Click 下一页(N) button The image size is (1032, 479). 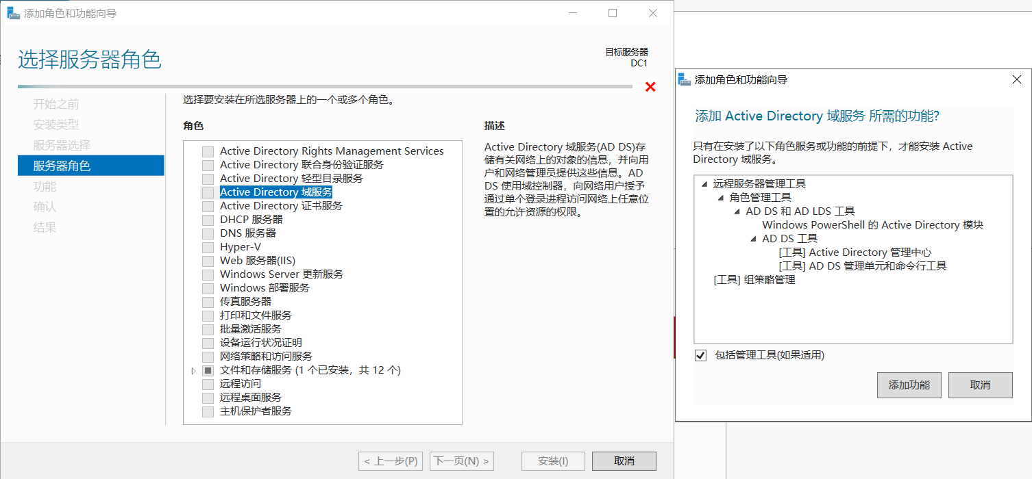[x=462, y=461]
